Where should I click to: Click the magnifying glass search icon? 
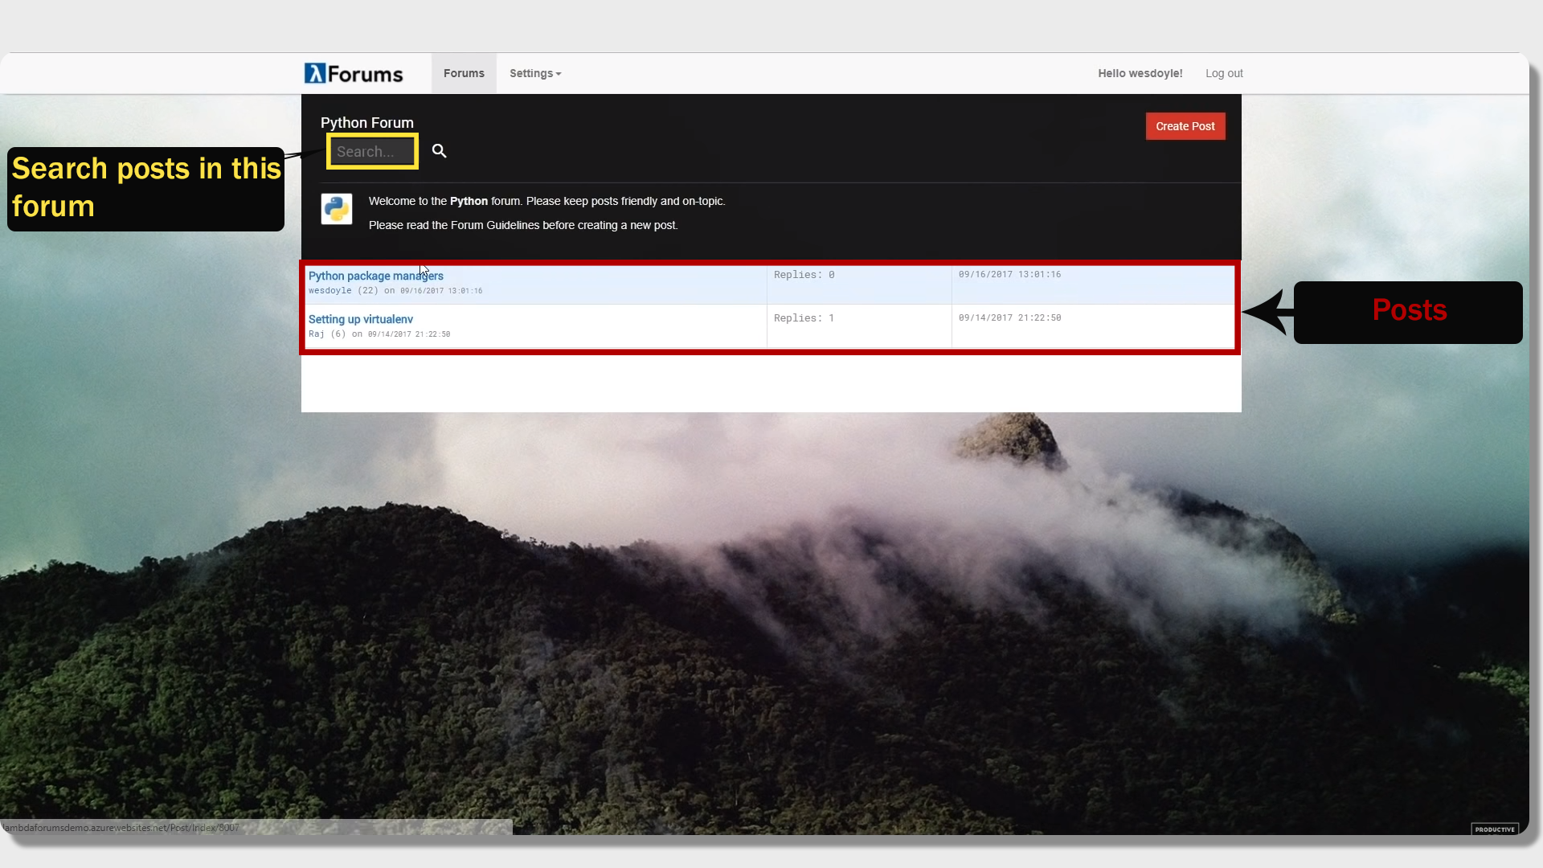coord(439,151)
